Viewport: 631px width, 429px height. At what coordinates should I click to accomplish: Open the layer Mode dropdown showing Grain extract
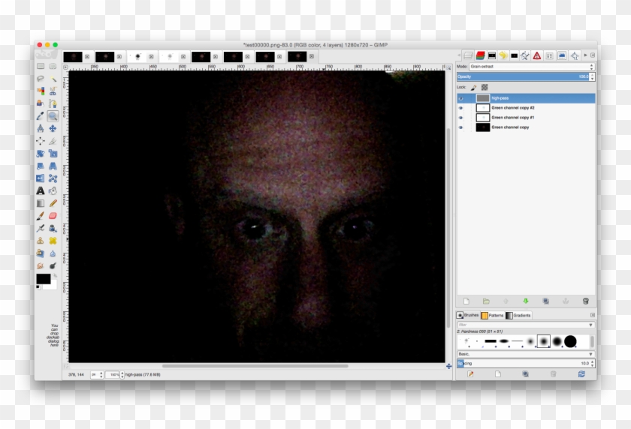(x=532, y=67)
